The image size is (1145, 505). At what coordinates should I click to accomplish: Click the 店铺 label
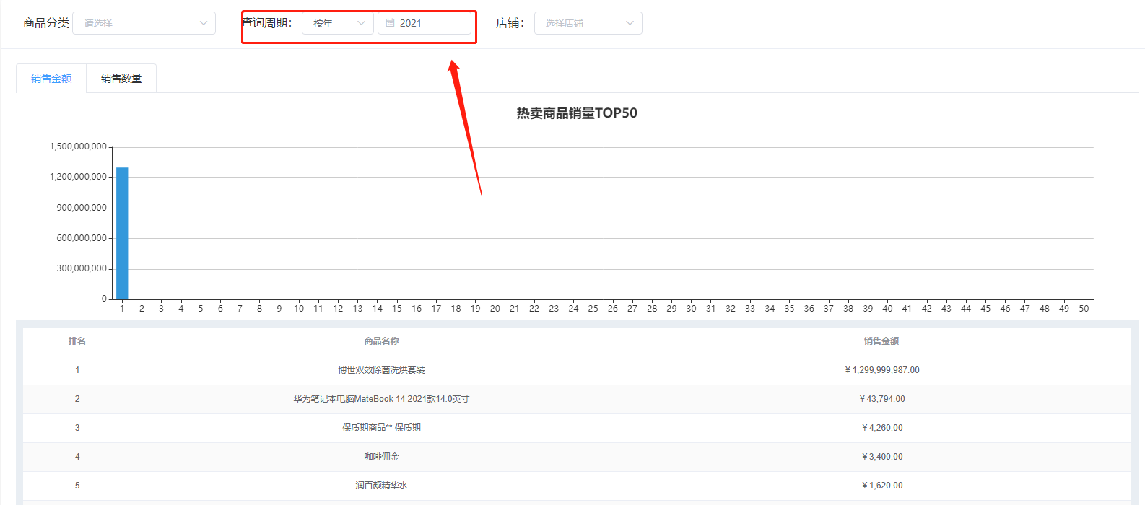click(510, 23)
